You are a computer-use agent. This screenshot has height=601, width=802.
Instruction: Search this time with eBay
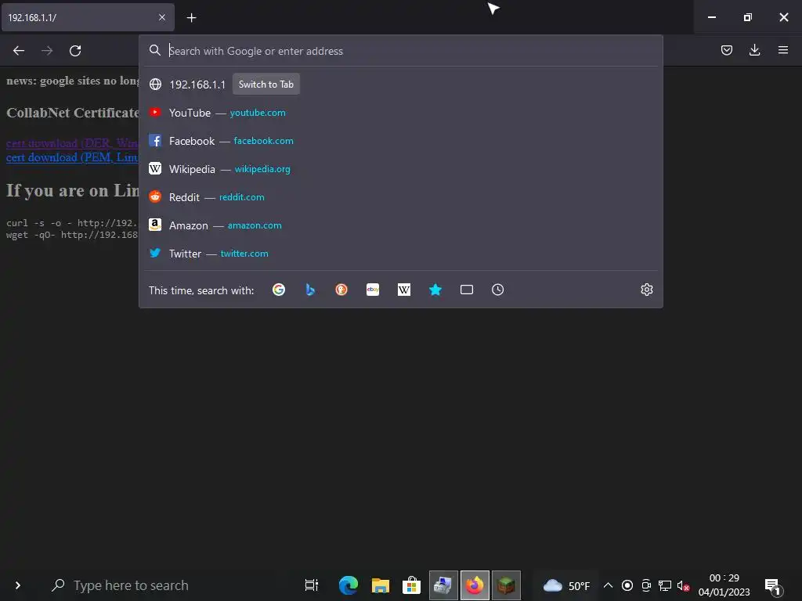(373, 290)
